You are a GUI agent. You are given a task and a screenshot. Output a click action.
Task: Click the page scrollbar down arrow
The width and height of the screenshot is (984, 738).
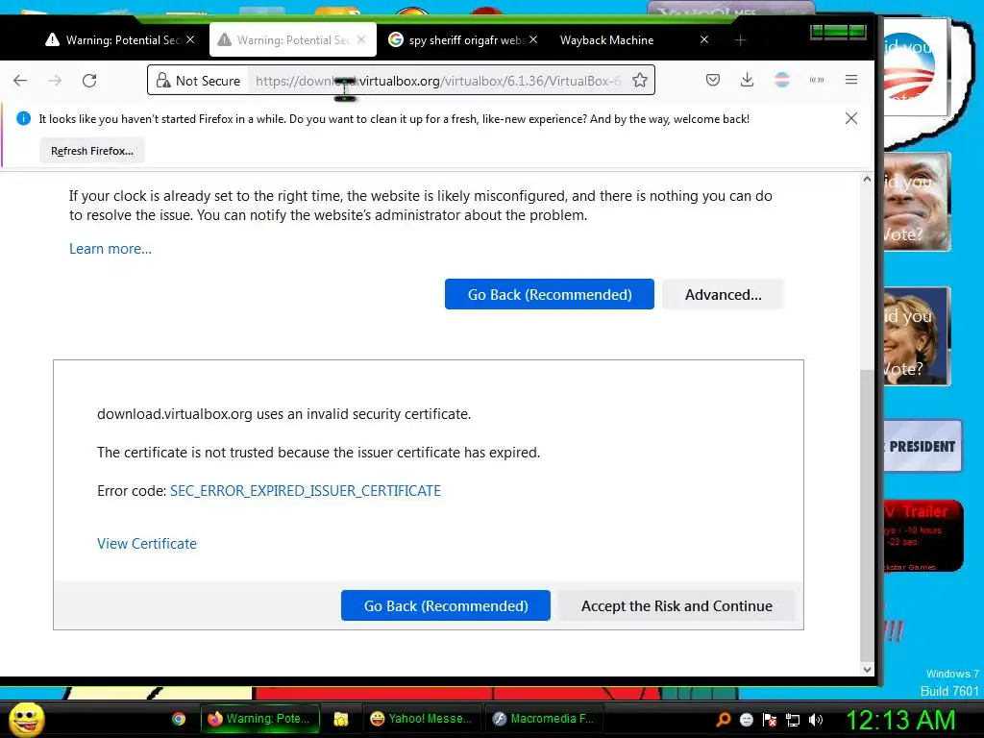[867, 670]
